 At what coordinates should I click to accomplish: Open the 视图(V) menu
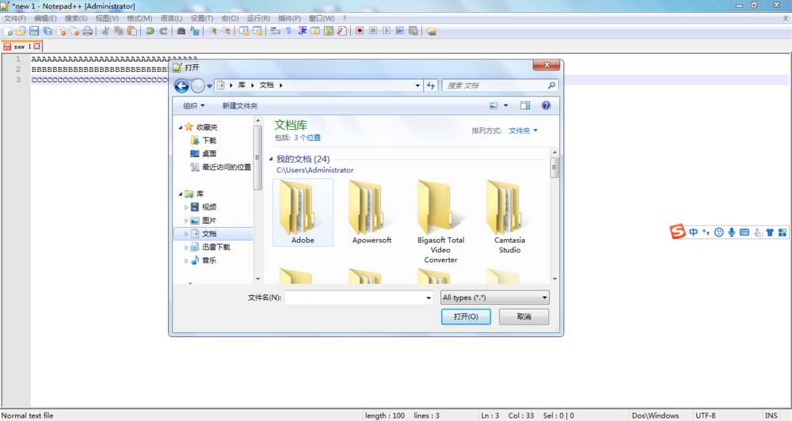[107, 18]
